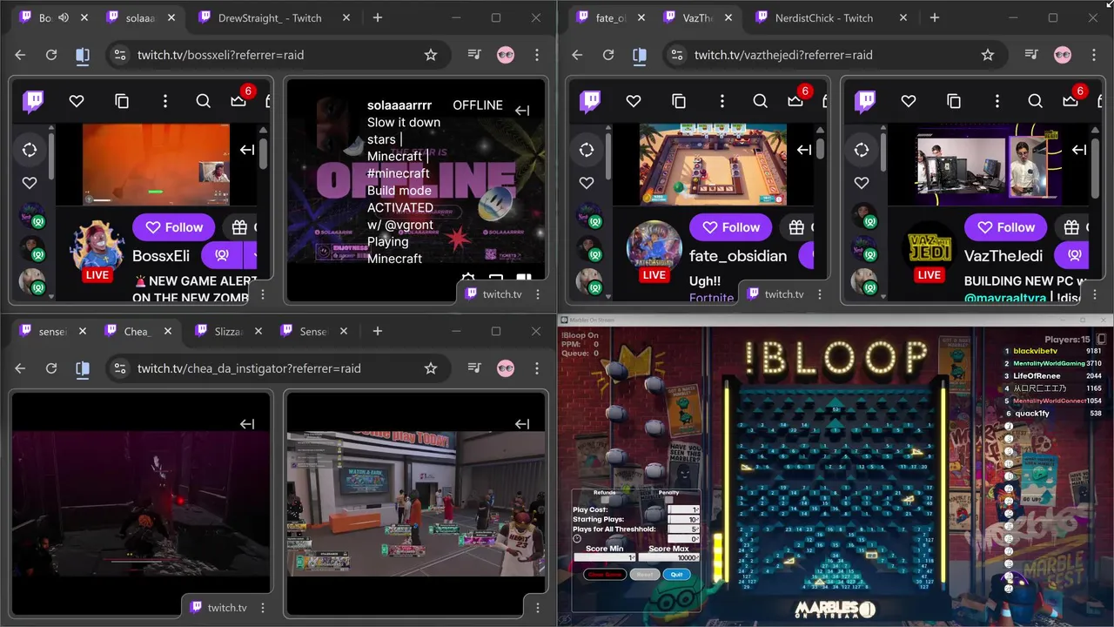The image size is (1114, 627).
Task: Open Chrome menu in vazthejedi window
Action: 1095,55
